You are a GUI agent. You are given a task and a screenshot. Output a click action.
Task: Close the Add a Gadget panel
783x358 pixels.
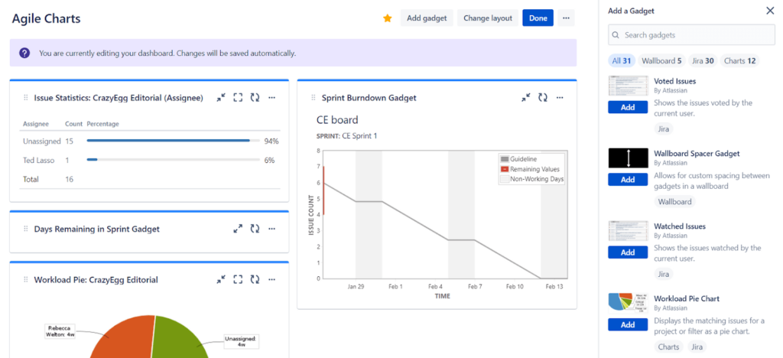[770, 11]
